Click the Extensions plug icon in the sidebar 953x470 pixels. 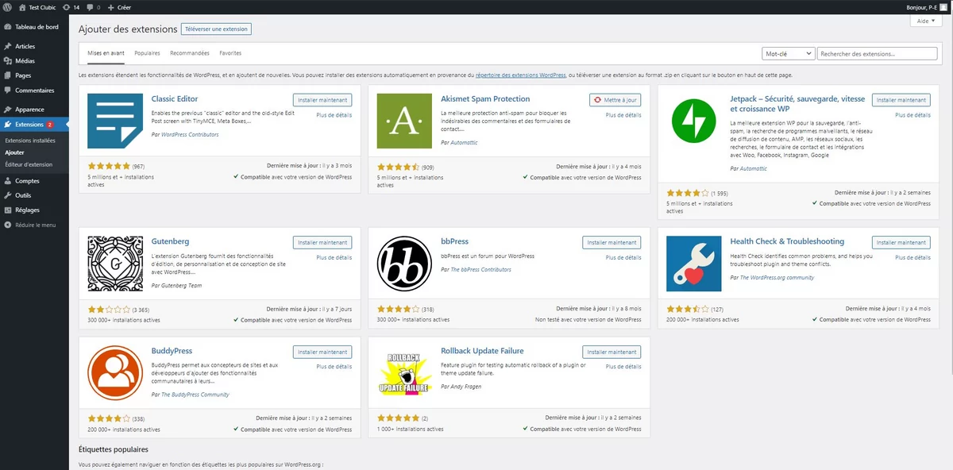(x=7, y=125)
